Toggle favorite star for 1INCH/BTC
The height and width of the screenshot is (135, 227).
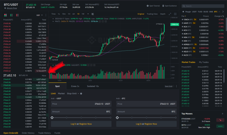coord(182,20)
